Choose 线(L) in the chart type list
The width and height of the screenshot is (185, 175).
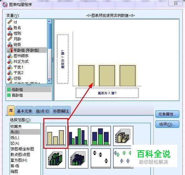click(25, 138)
